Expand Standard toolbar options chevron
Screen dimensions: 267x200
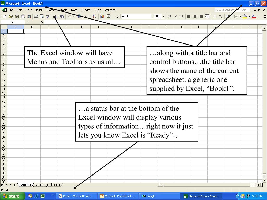[117, 16]
